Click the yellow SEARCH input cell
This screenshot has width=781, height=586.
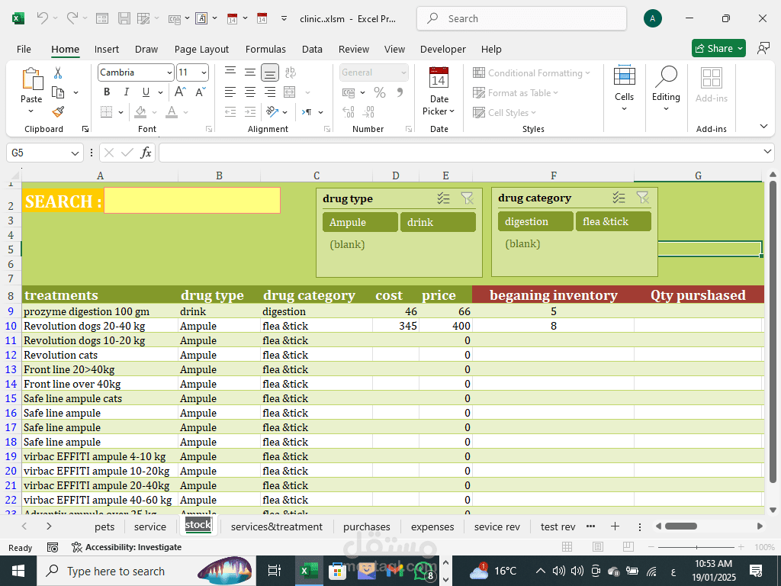tap(191, 201)
